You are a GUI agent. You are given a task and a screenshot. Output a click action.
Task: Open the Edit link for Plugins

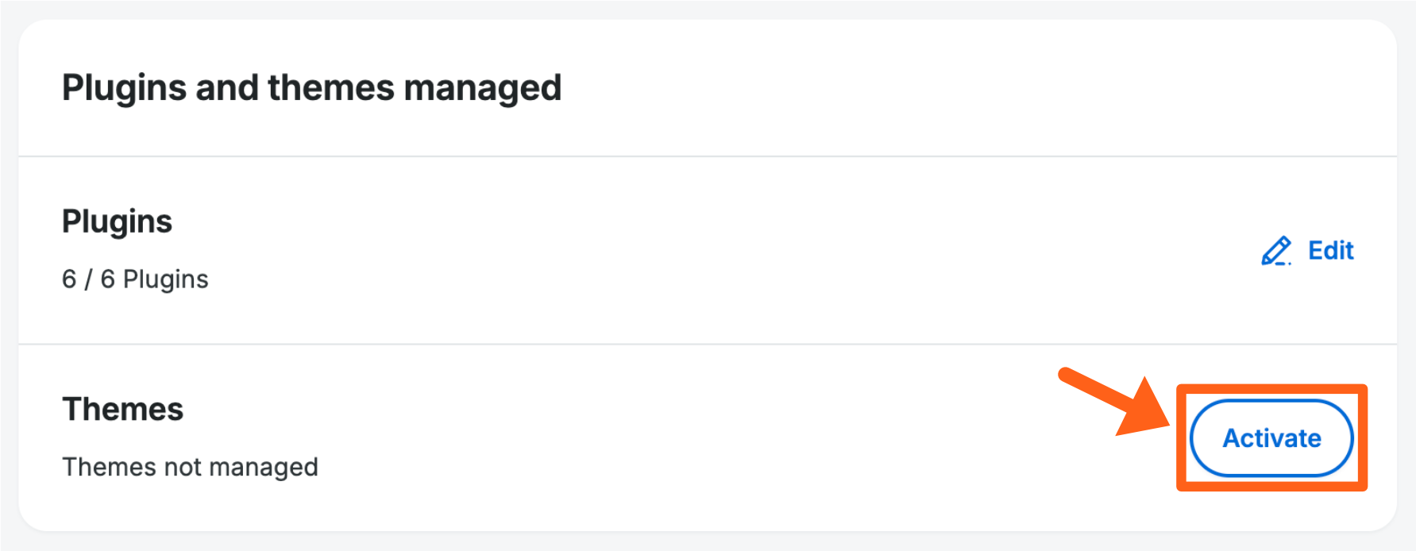coord(1330,251)
